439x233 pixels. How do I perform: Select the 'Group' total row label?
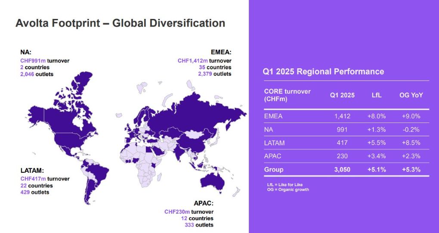(274, 169)
